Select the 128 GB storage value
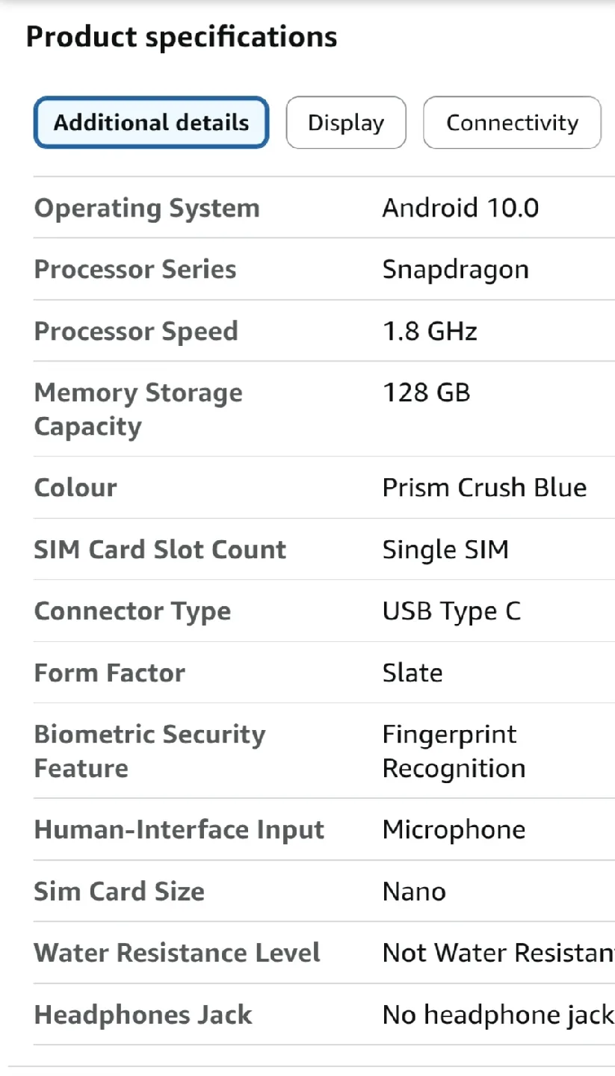 (426, 392)
